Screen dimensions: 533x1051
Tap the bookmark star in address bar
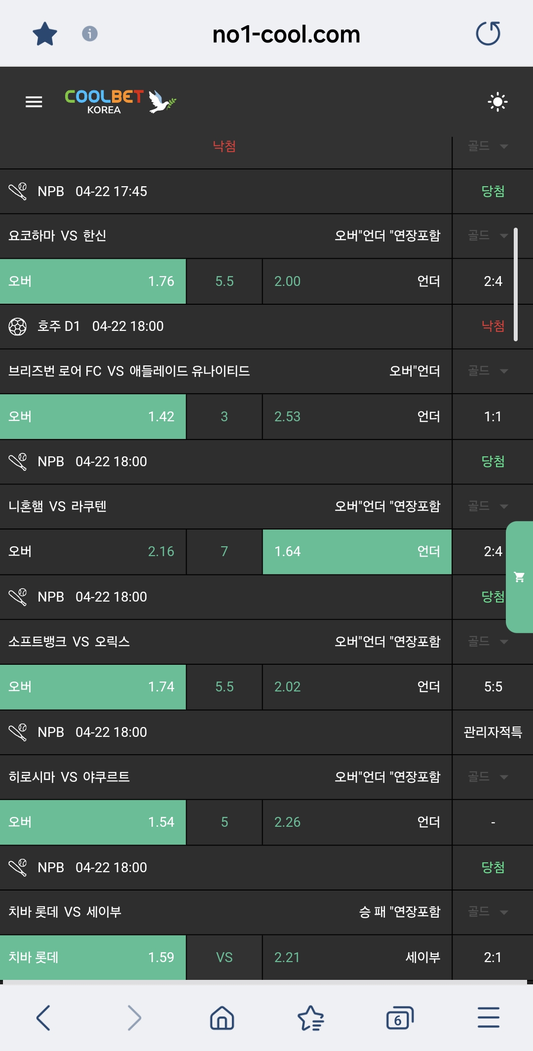pos(45,34)
